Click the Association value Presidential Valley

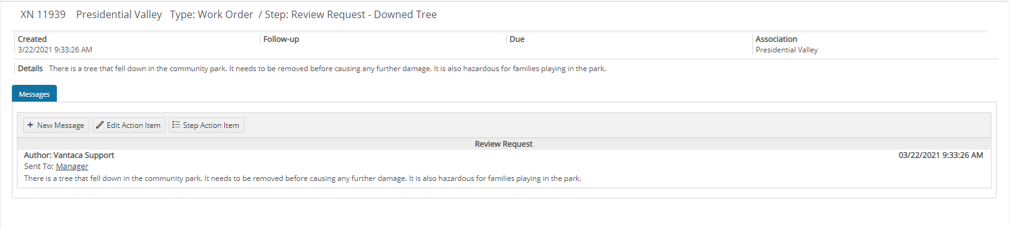[x=787, y=50]
